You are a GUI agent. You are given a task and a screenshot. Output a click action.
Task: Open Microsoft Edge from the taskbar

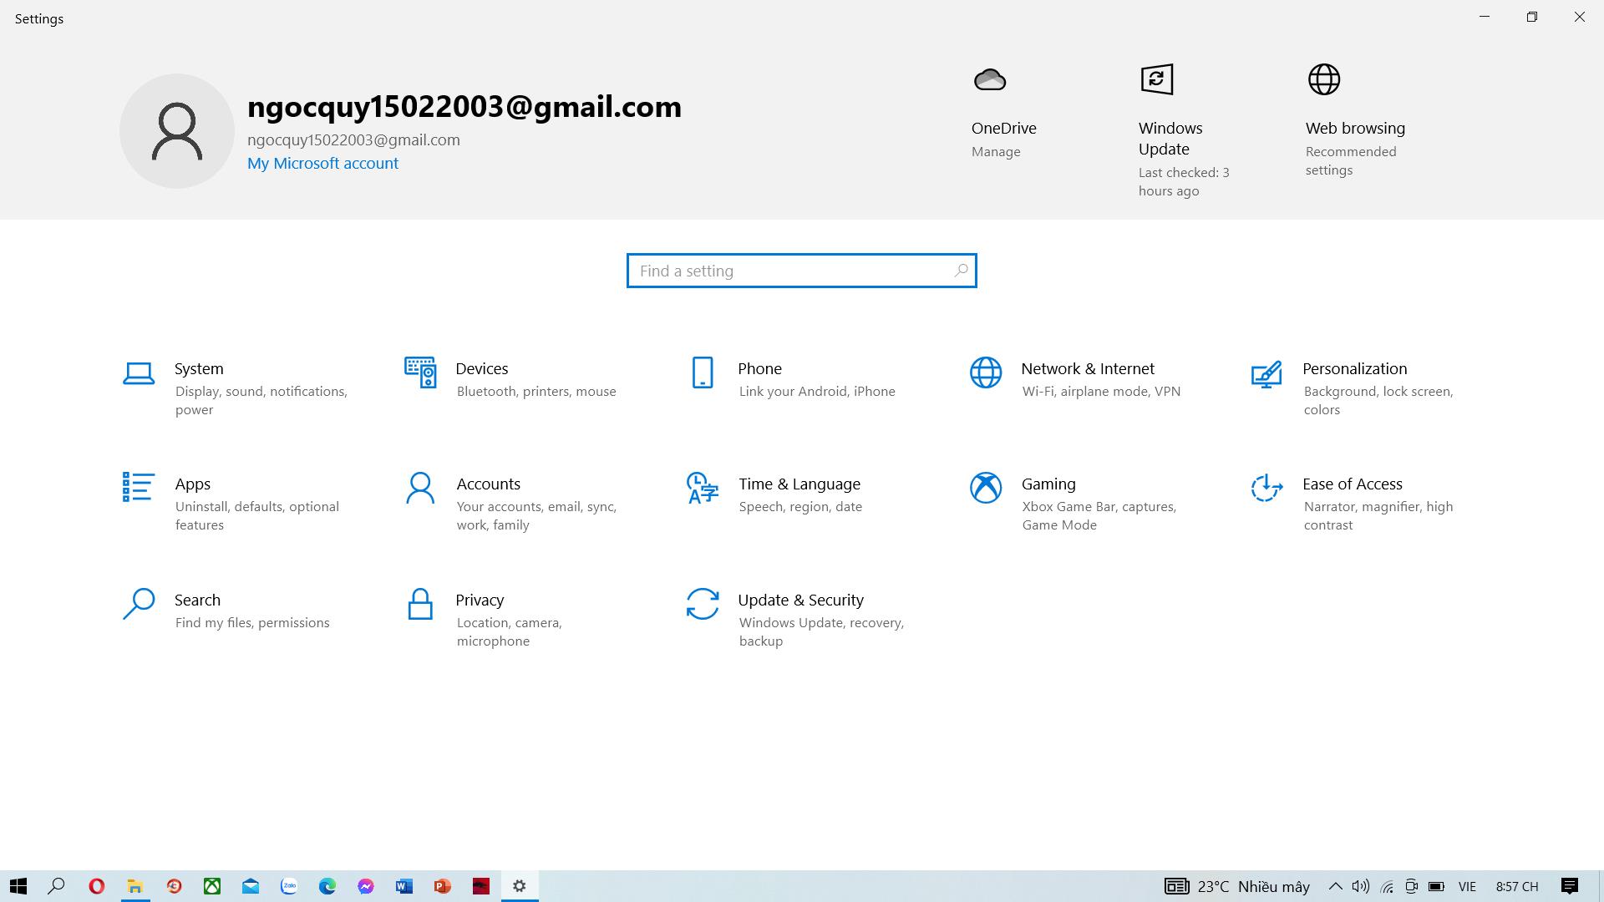[327, 886]
